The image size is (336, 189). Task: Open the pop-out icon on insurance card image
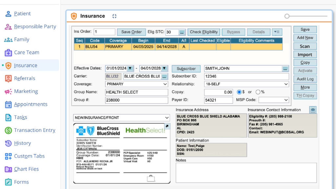point(167,127)
